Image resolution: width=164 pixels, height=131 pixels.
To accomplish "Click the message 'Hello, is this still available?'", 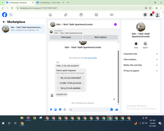I will (68, 66).
